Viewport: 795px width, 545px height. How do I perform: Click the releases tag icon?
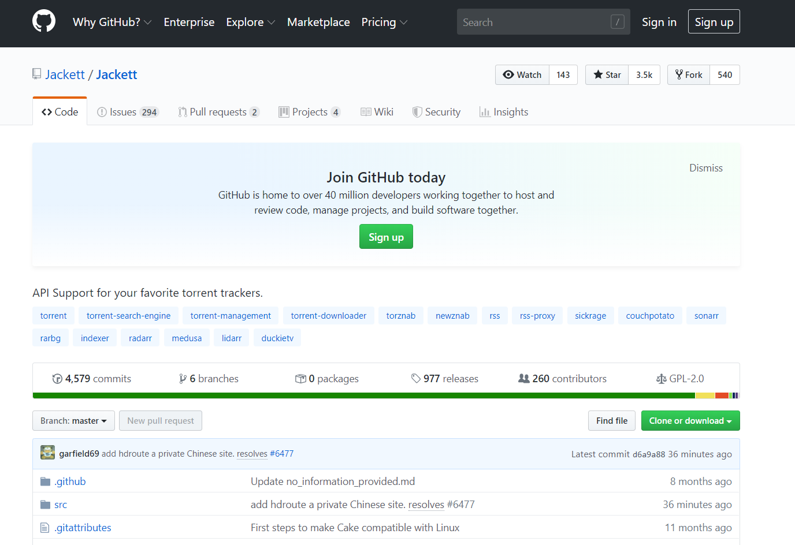[x=417, y=378]
